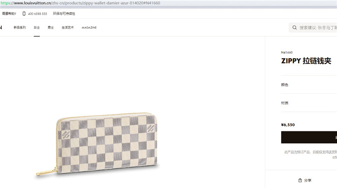Click the black add-to-cart button
Screen dimensions: 337x188
pyautogui.click(x=309, y=137)
